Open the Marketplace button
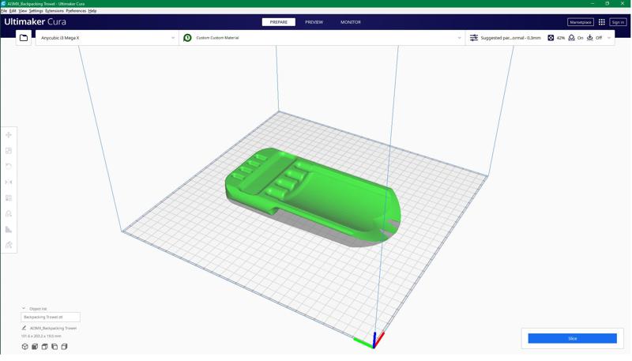The image size is (632, 361). (x=581, y=22)
